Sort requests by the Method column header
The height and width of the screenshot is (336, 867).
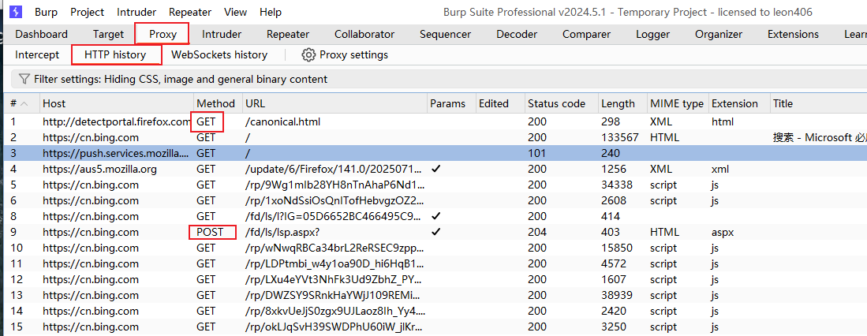[215, 103]
